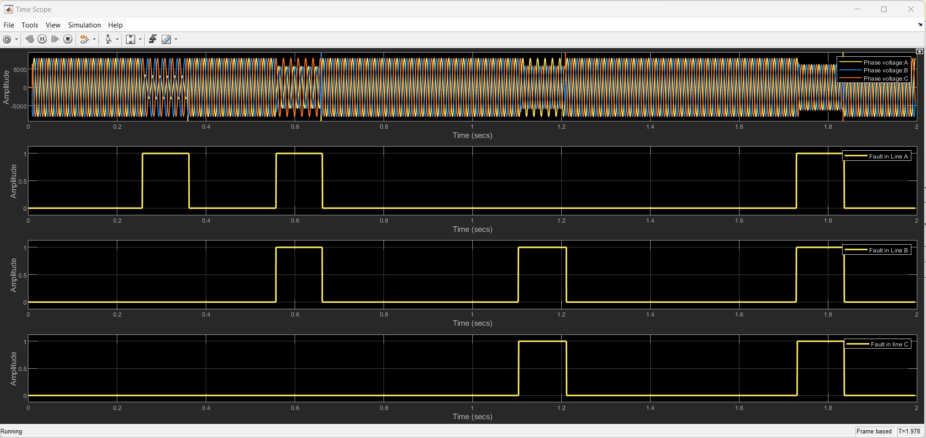Click the Fault in Line A legend entry
Viewport: 926px width, 438px height.
coord(877,156)
